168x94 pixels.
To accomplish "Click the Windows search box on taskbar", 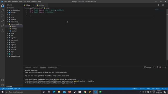I will (23, 92).
